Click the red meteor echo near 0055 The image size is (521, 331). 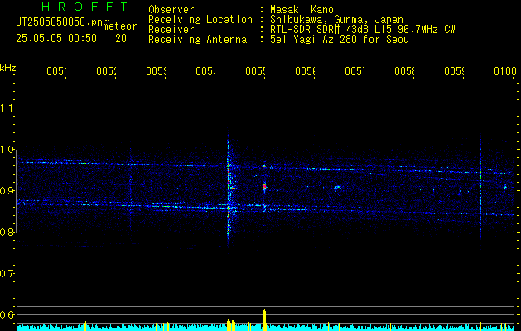[265, 186]
